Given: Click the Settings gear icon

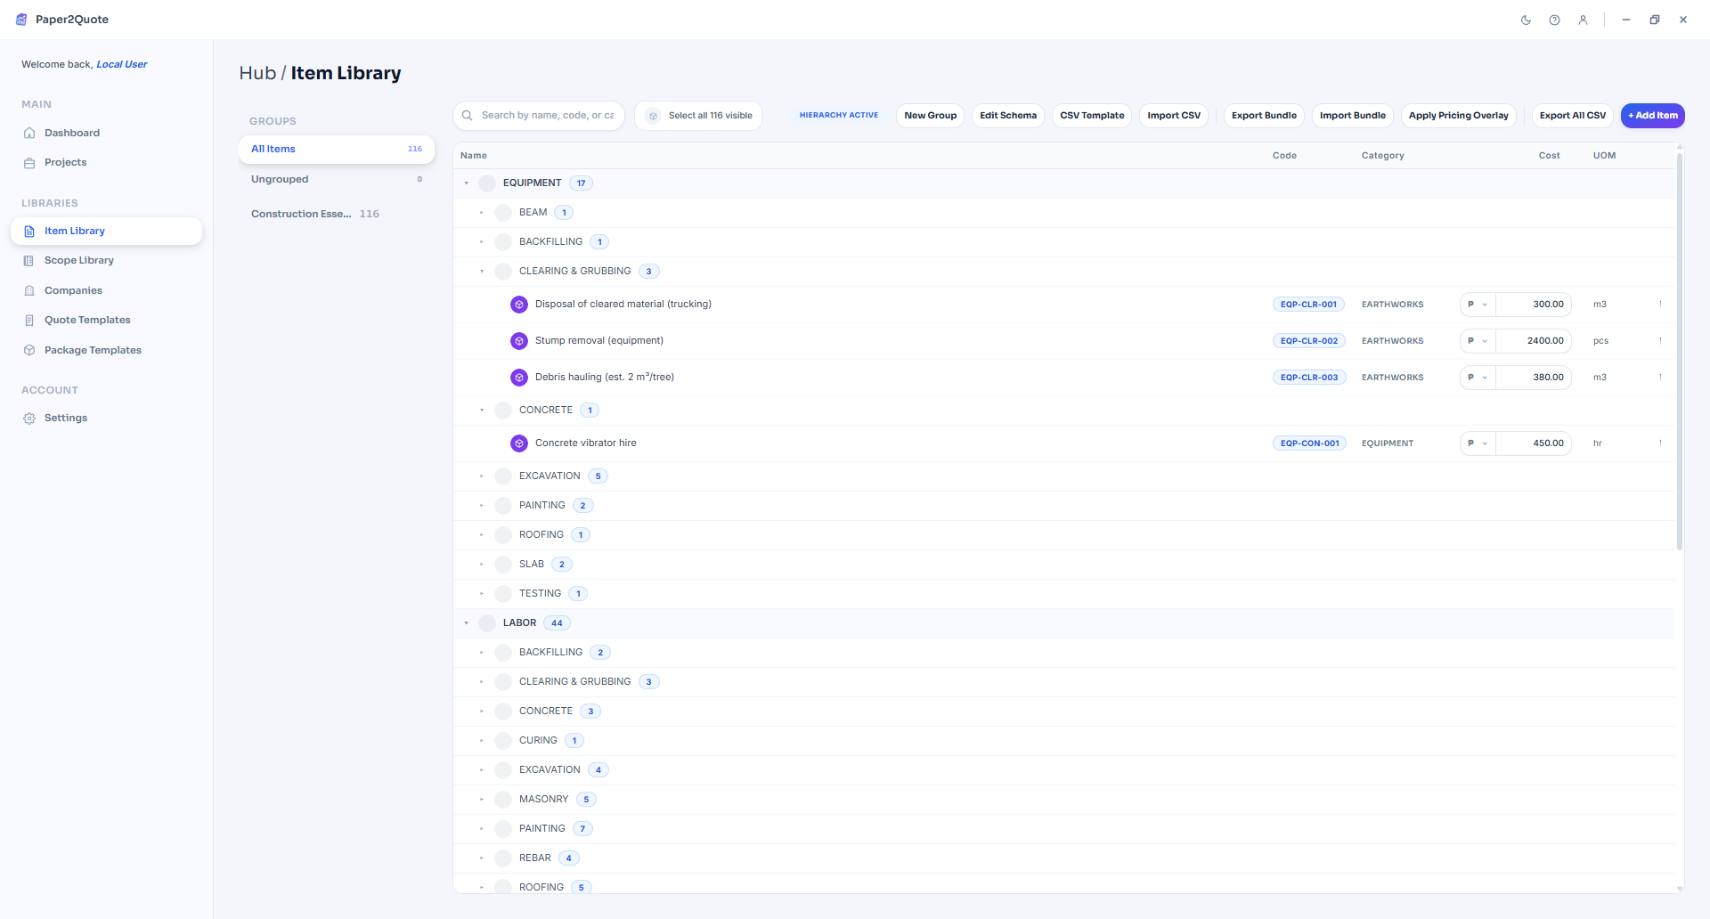Looking at the screenshot, I should coord(29,419).
